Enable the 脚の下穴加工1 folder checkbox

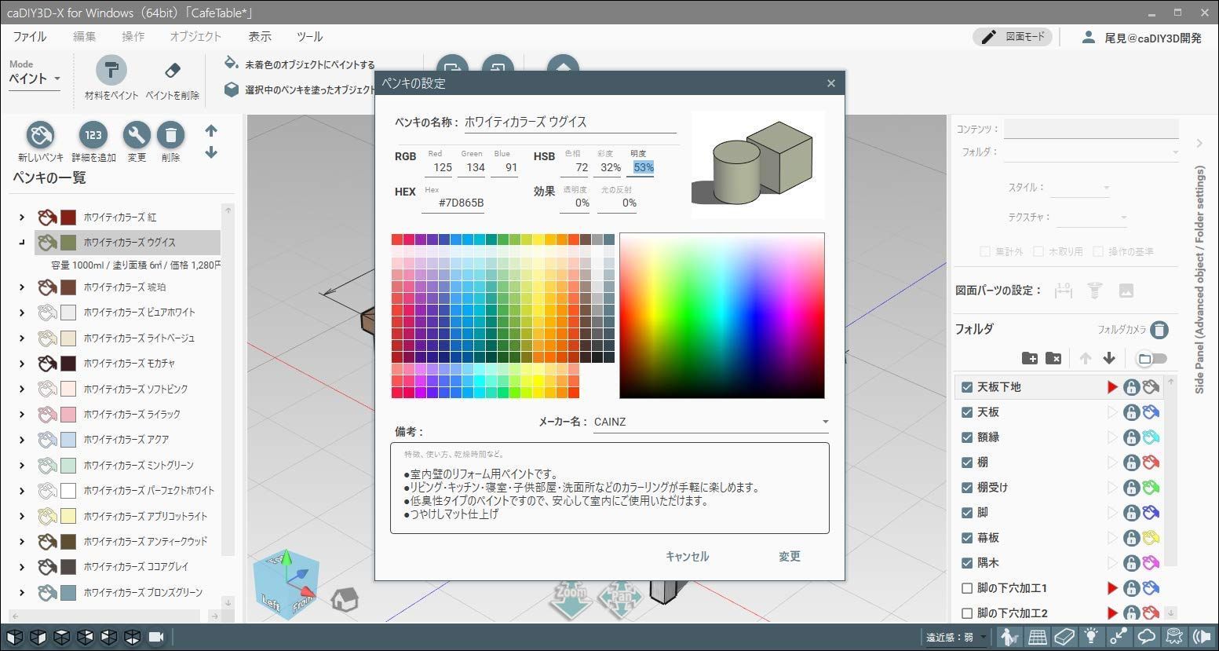[x=967, y=587]
